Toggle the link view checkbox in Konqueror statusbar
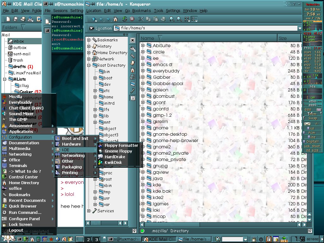This screenshot has height=243, width=324. click(x=310, y=231)
